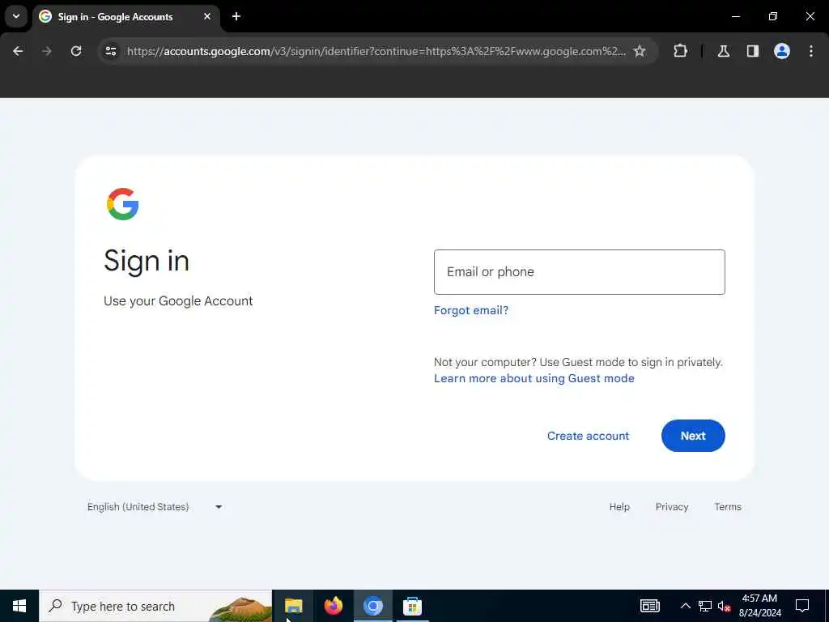Click the address bar URL
This screenshot has width=829, height=622.
(x=376, y=51)
